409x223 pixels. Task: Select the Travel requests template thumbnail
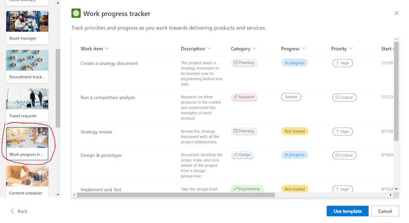(27, 105)
